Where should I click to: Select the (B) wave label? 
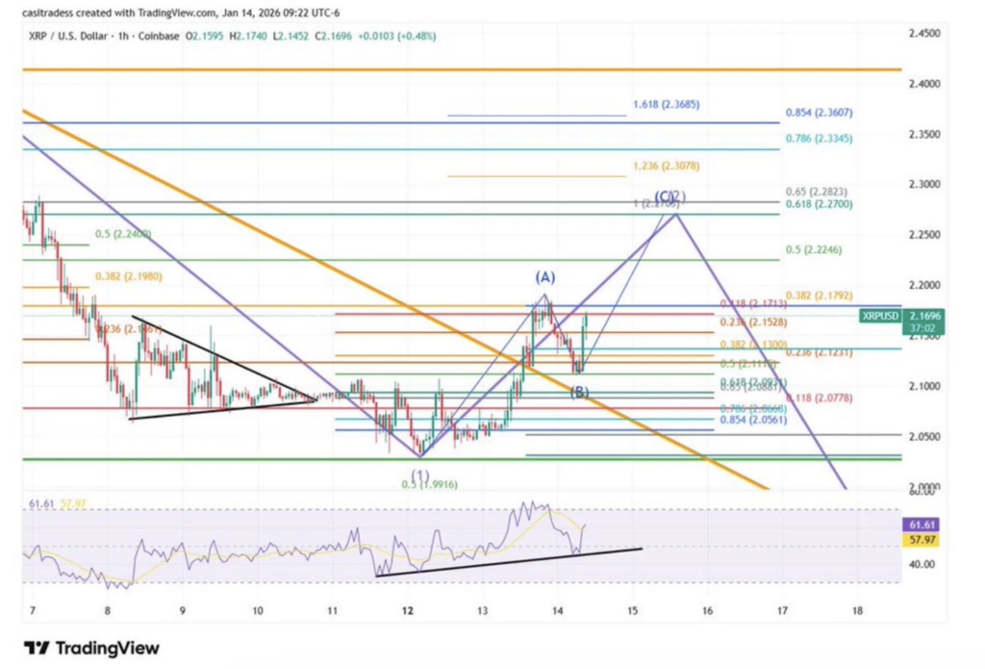pos(579,392)
